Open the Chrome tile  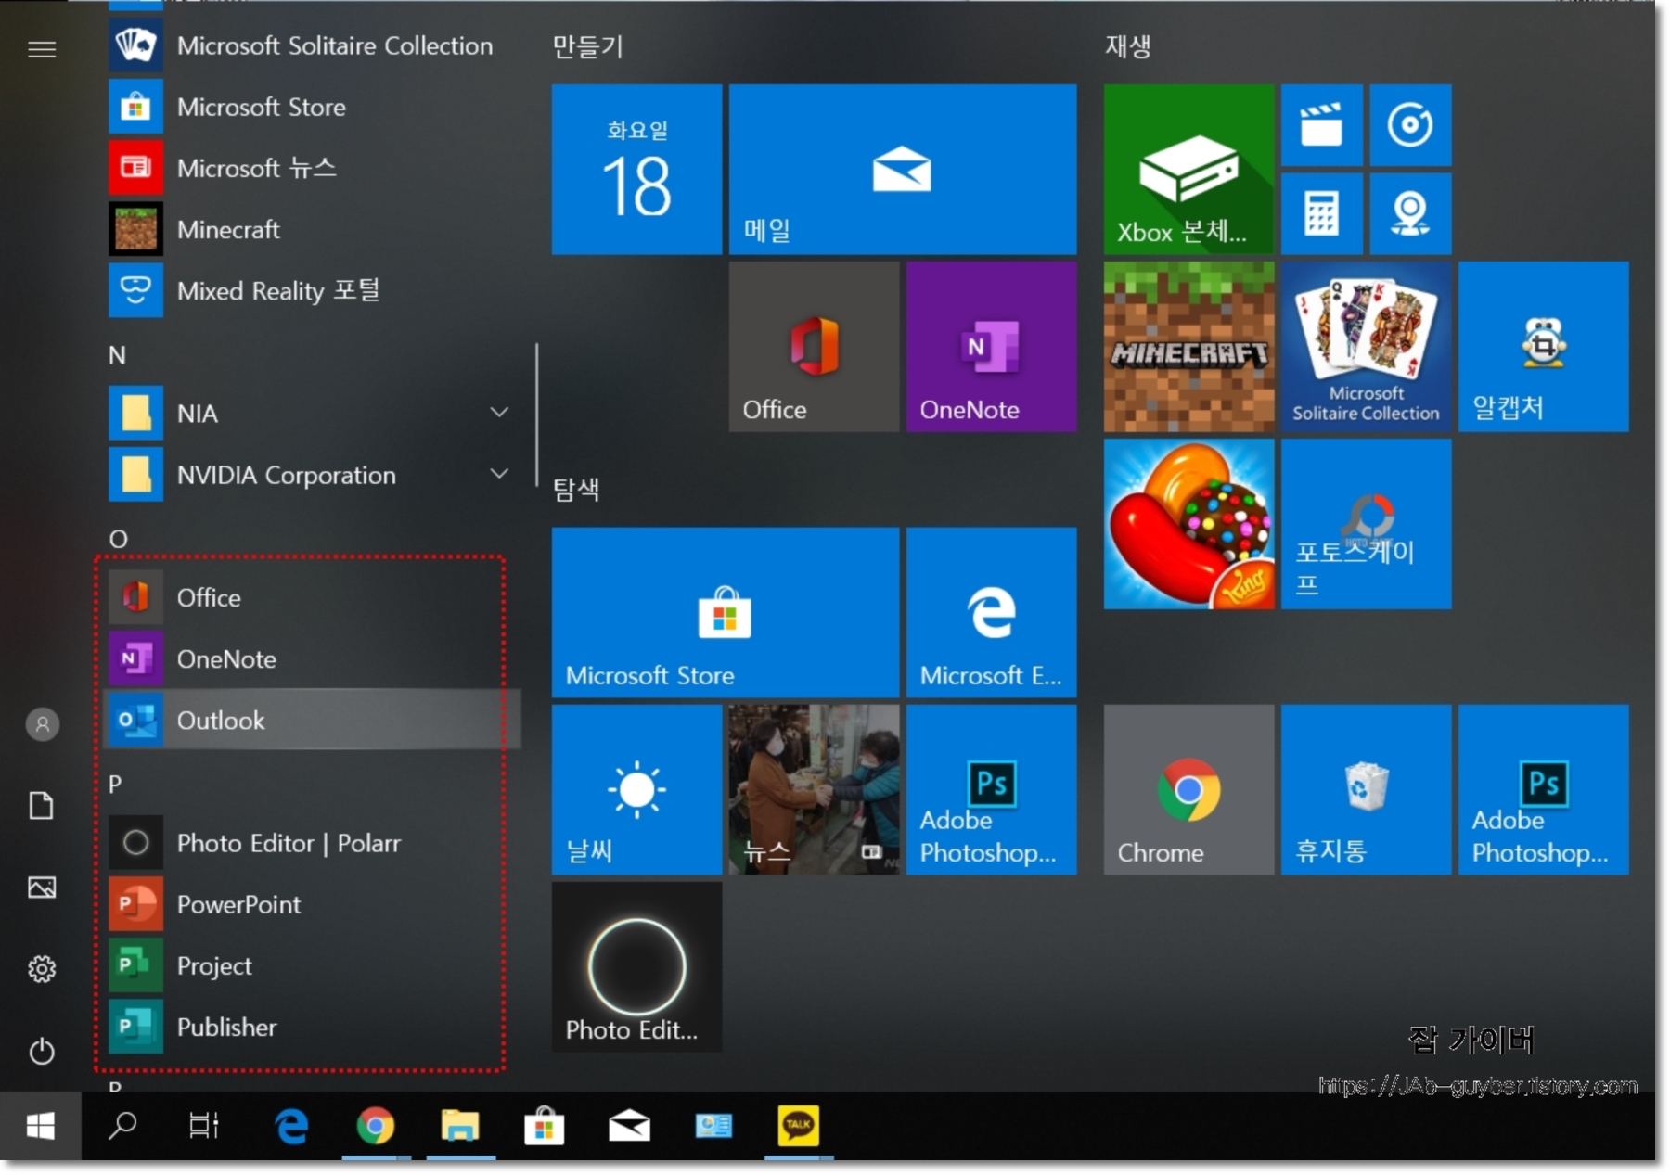point(1188,789)
